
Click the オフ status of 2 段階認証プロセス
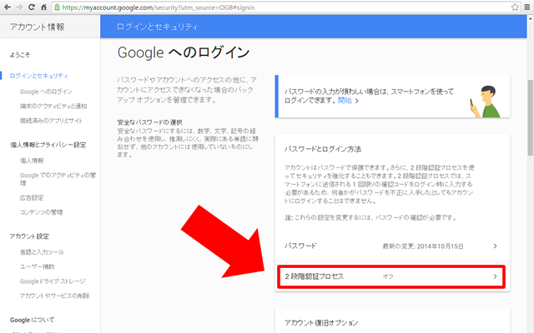click(x=387, y=277)
